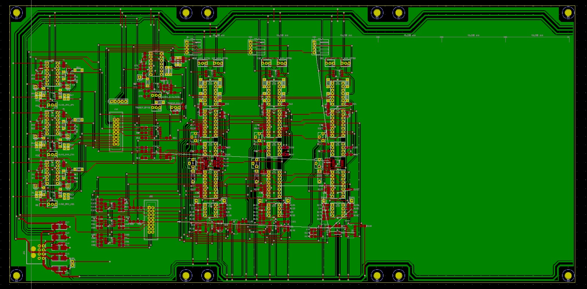
Task: Click the C32 capacitor pads
Action: [222, 104]
